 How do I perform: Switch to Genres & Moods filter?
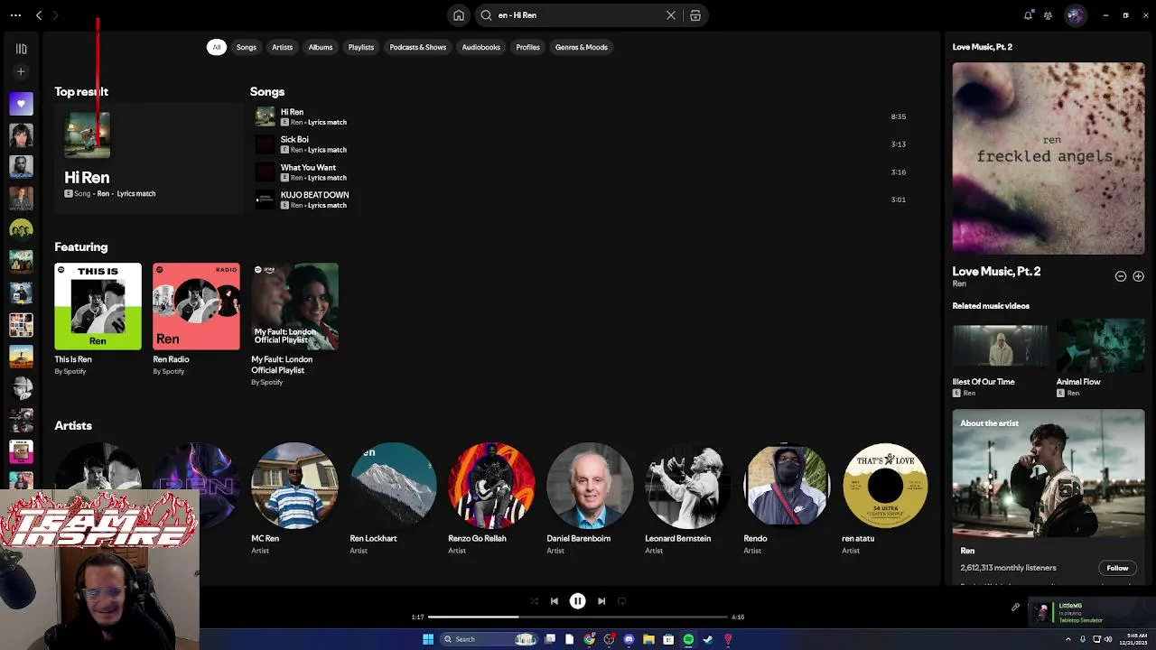pos(582,47)
